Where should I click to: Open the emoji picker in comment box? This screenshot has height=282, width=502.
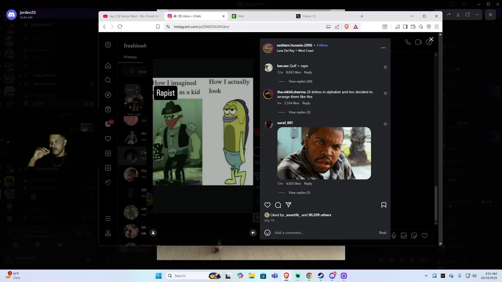pyautogui.click(x=267, y=233)
